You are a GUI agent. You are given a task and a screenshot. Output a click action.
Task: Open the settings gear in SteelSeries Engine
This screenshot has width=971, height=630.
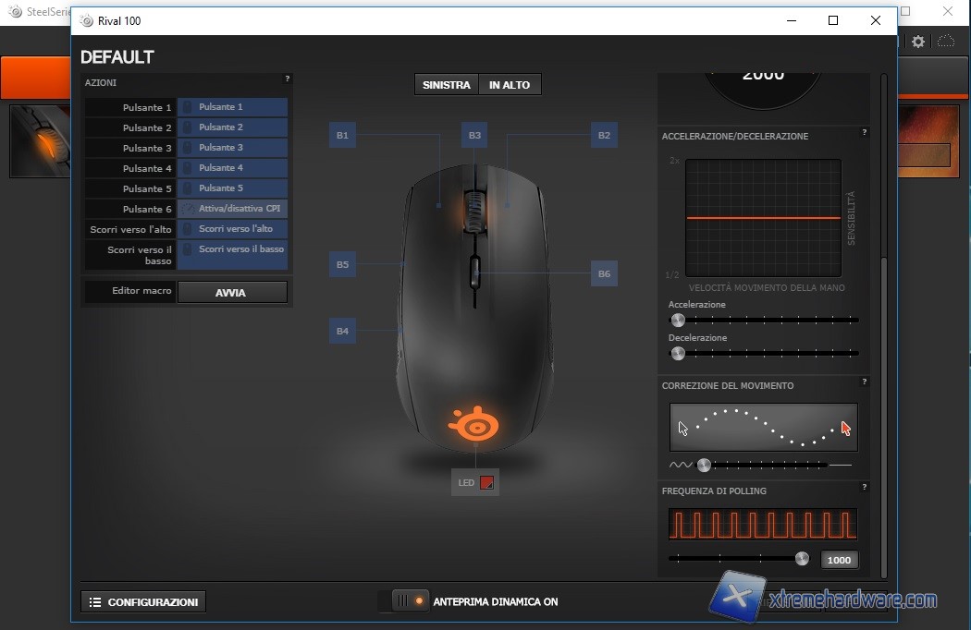(918, 42)
